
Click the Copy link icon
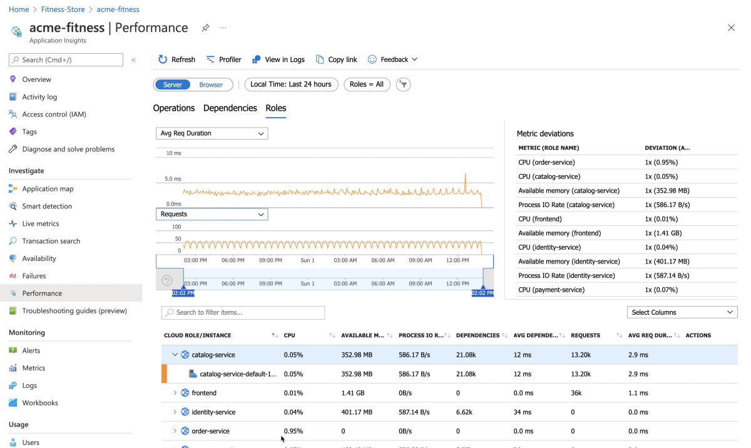coord(320,59)
